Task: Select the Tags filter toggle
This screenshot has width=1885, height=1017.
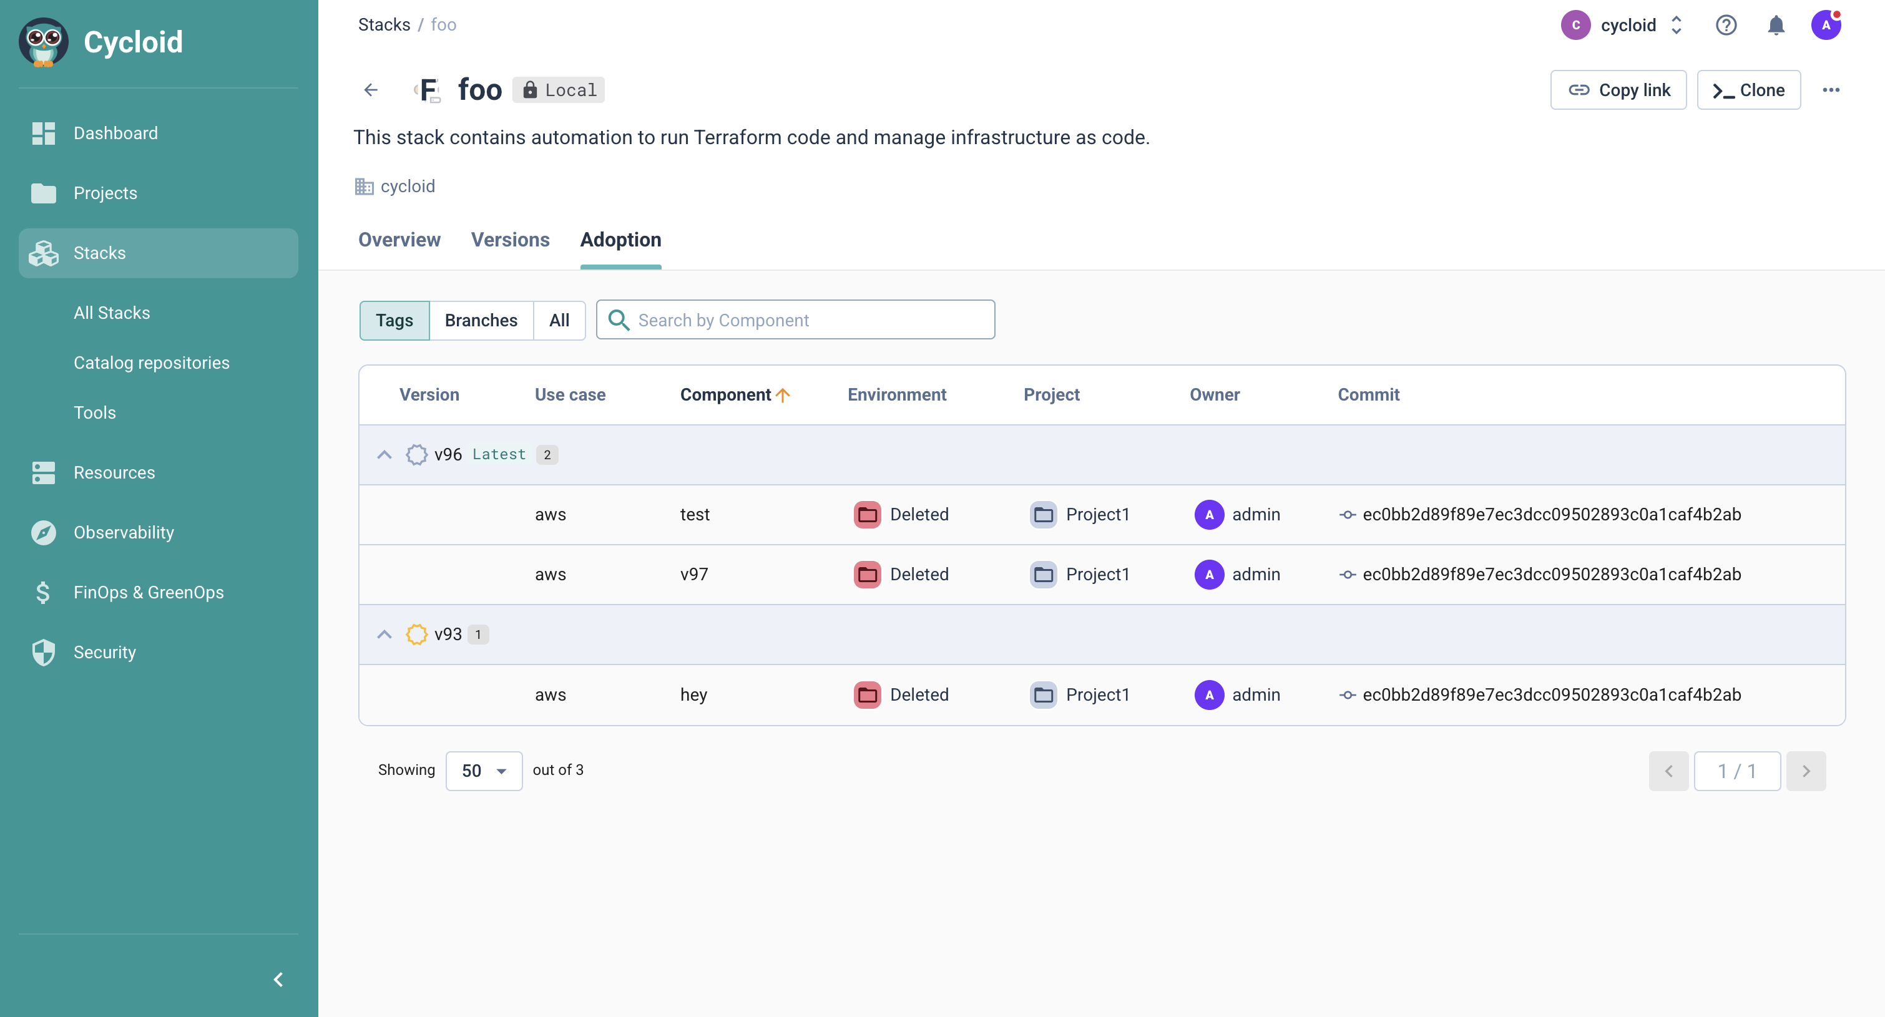Action: coord(394,319)
